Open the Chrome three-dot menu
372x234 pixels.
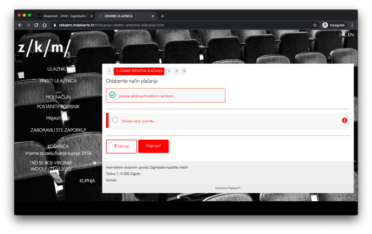(352, 25)
